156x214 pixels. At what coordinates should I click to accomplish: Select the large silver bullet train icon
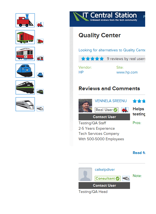25,104
